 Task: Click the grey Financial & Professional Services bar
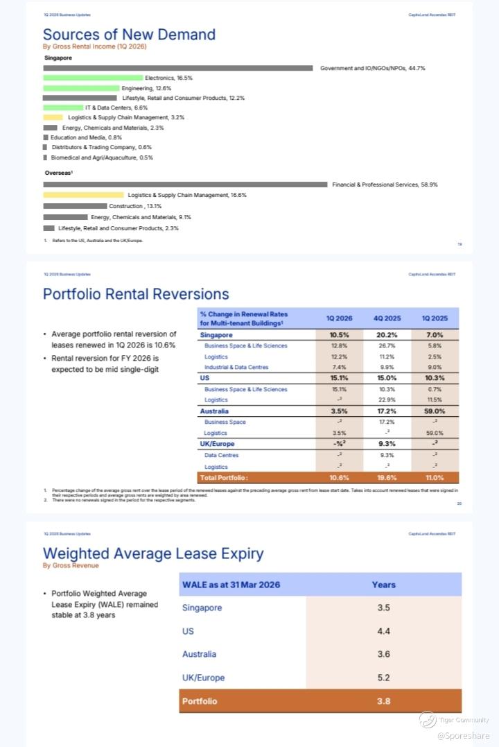tap(185, 184)
